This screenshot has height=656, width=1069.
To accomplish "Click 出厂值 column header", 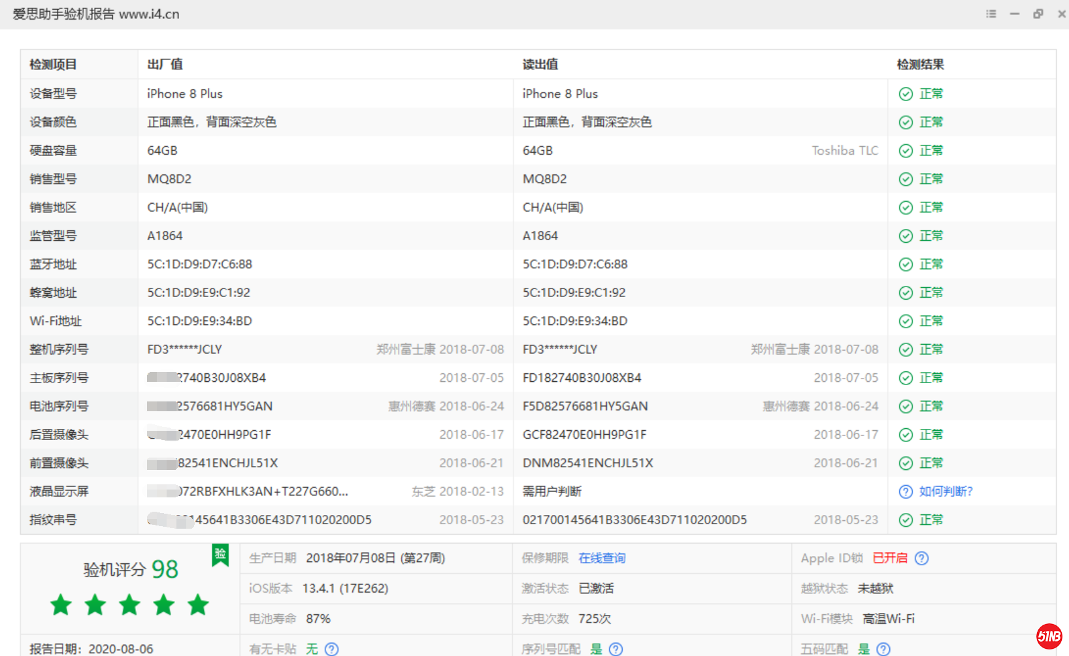I will pos(165,65).
